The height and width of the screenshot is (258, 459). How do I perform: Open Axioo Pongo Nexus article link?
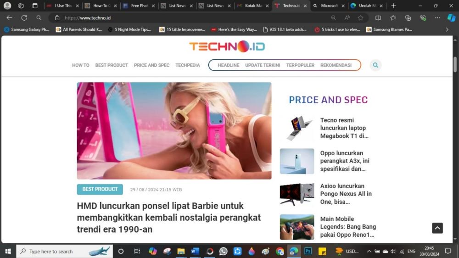[x=346, y=194]
